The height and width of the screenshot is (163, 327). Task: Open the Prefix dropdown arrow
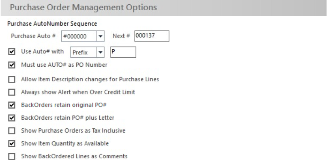(100, 52)
